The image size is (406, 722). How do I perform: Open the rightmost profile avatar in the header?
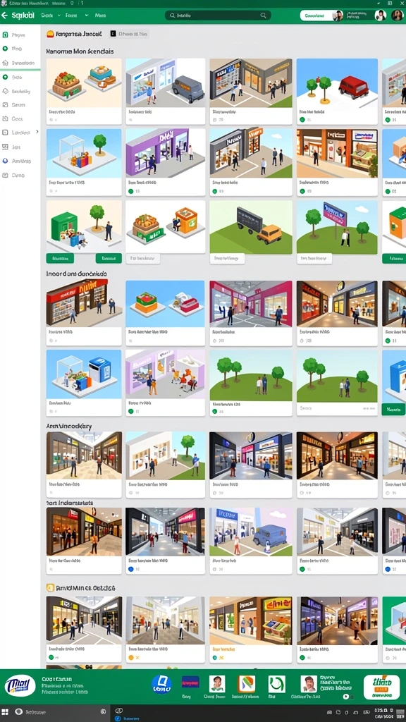398,16
